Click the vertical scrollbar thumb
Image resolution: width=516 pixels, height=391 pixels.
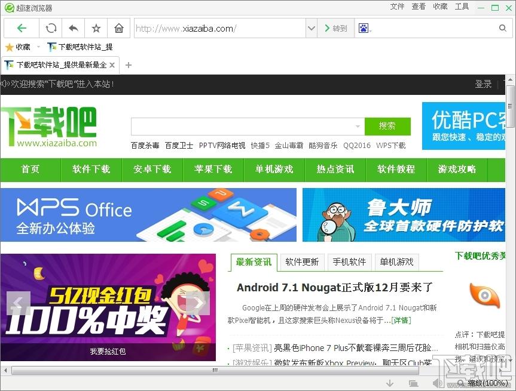pyautogui.click(x=511, y=106)
